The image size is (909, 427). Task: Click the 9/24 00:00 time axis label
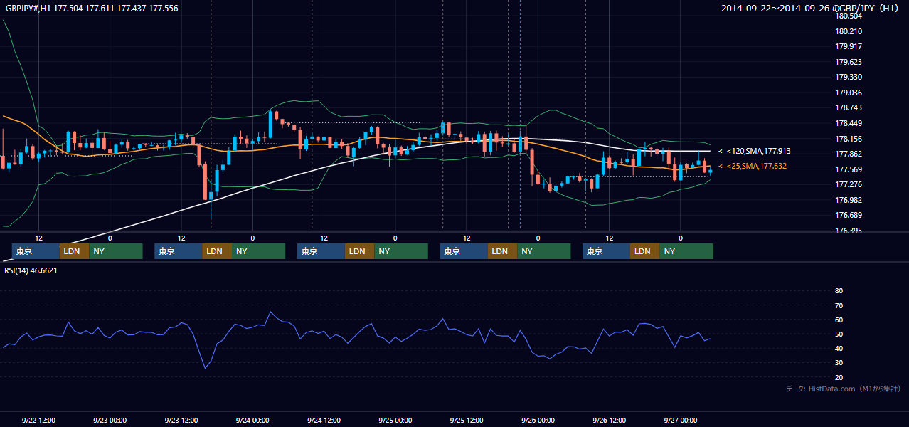pos(253,420)
